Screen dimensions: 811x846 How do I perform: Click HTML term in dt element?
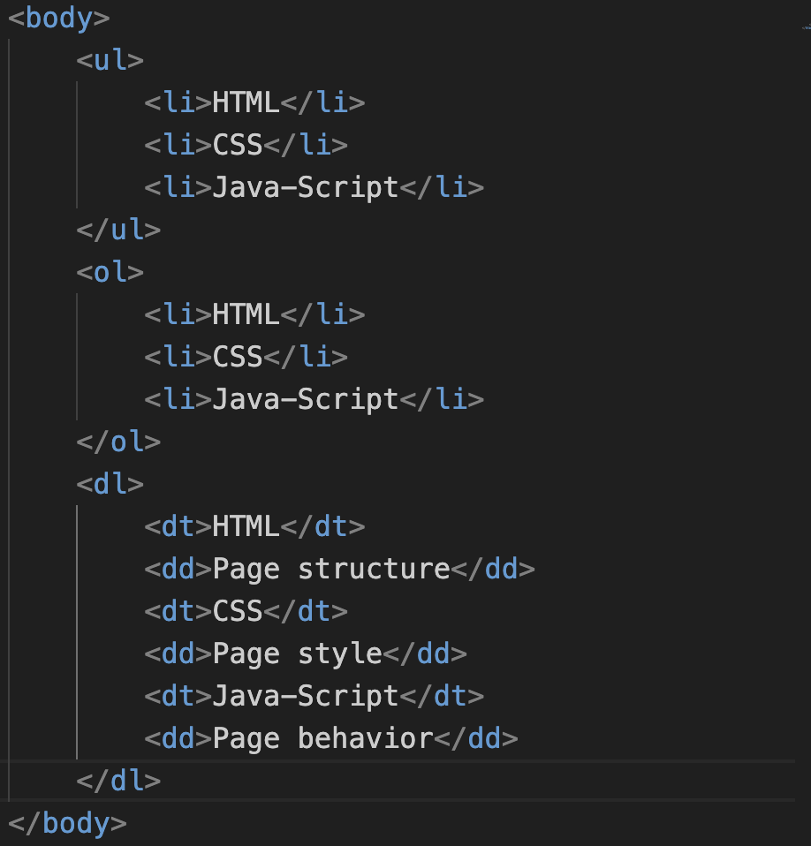coord(246,526)
